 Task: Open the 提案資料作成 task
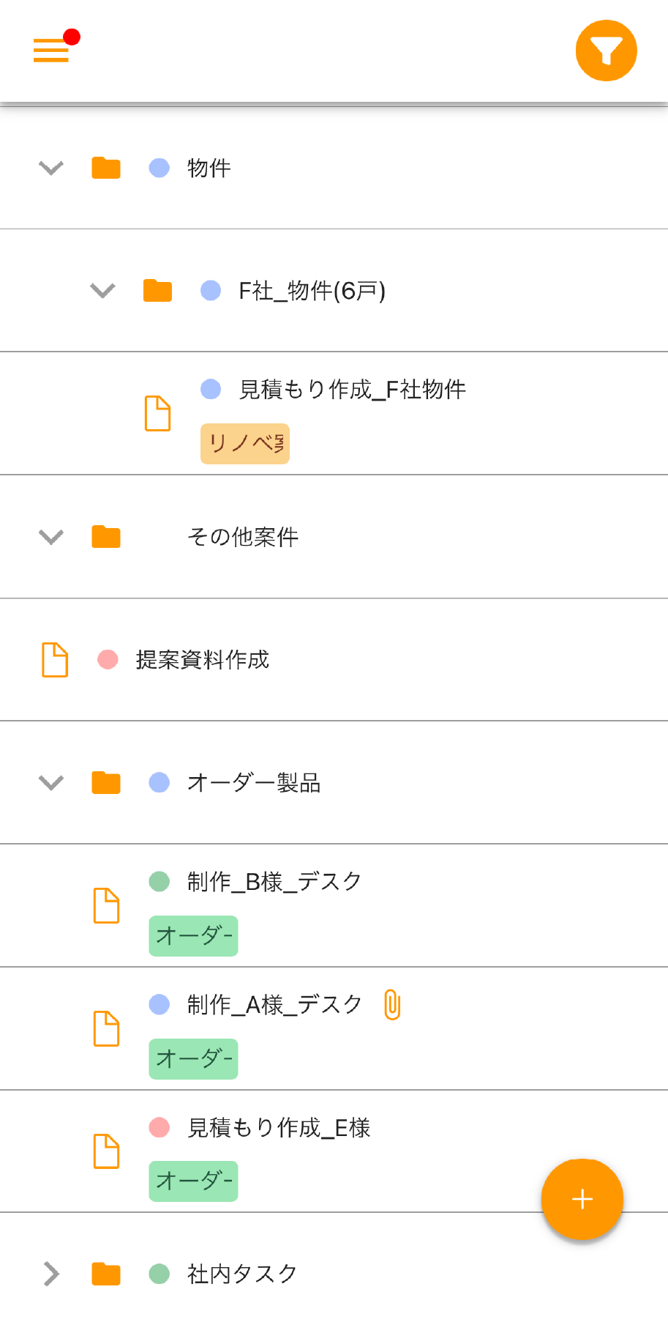pyautogui.click(x=201, y=659)
